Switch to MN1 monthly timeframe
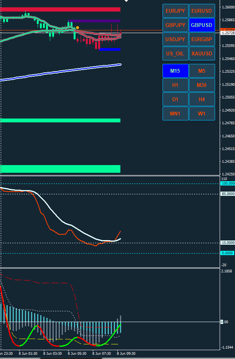The height and width of the screenshot is (359, 235). point(176,114)
